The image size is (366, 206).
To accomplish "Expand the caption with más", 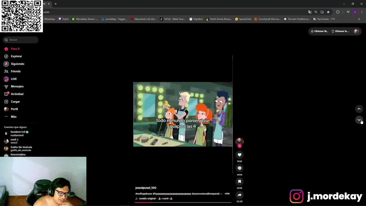I will click(227, 194).
